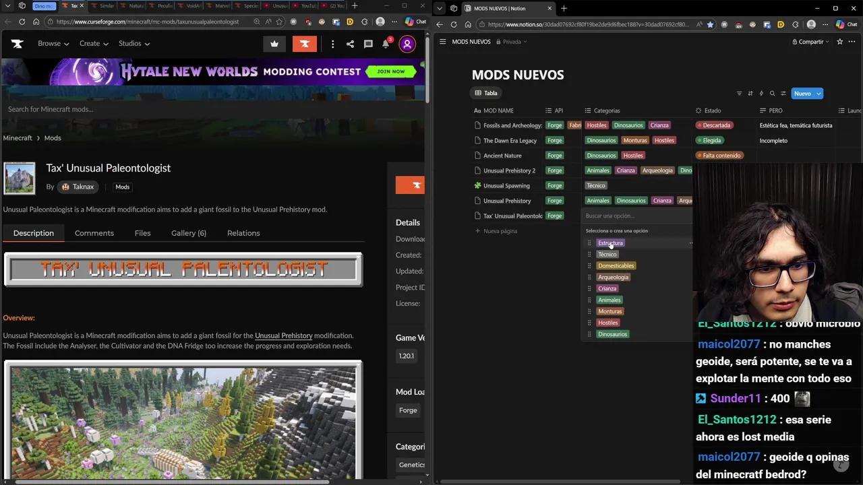Click the Elegida status of Dawn Era Legacy

click(709, 141)
